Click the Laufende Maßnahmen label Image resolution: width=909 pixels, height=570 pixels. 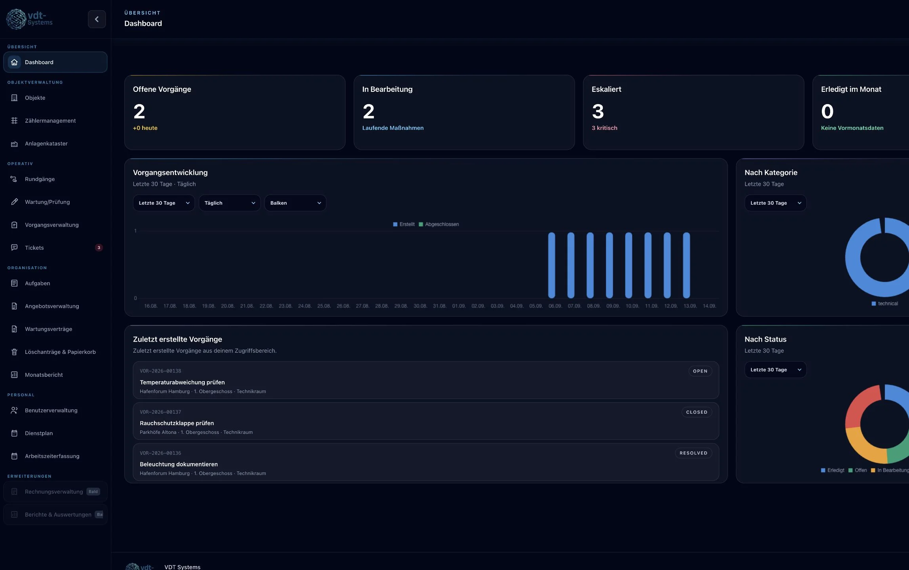[x=393, y=128]
